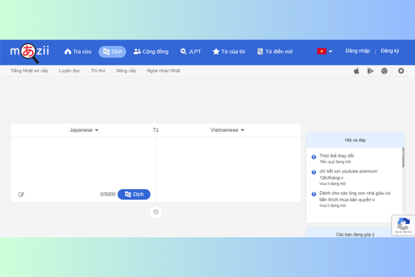Open Nghe nhạc Nhật link
This screenshot has height=277, width=415.
(163, 70)
